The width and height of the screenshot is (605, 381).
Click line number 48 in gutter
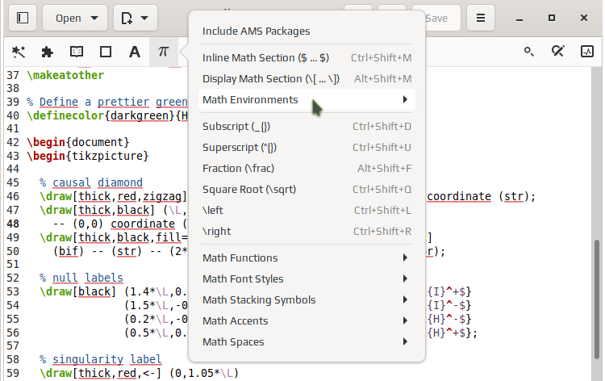tap(13, 224)
